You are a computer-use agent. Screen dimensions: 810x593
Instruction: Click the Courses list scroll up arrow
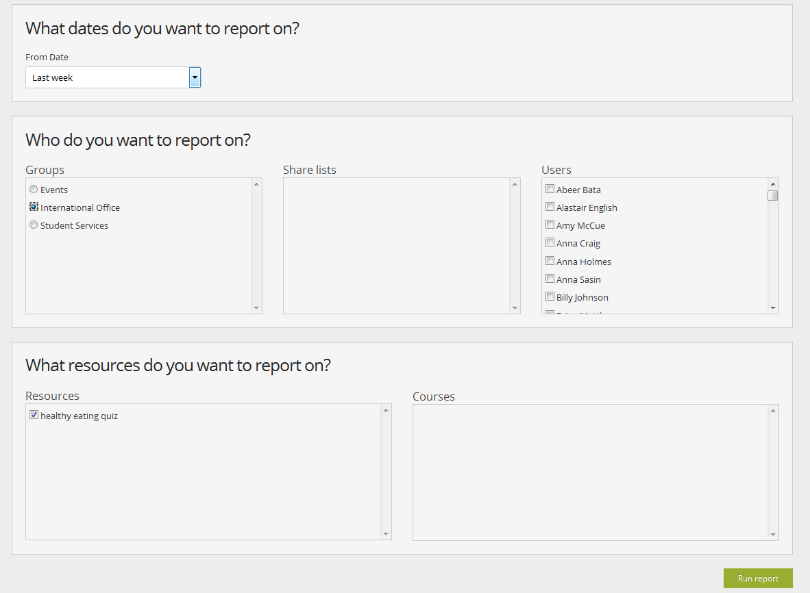tap(773, 411)
